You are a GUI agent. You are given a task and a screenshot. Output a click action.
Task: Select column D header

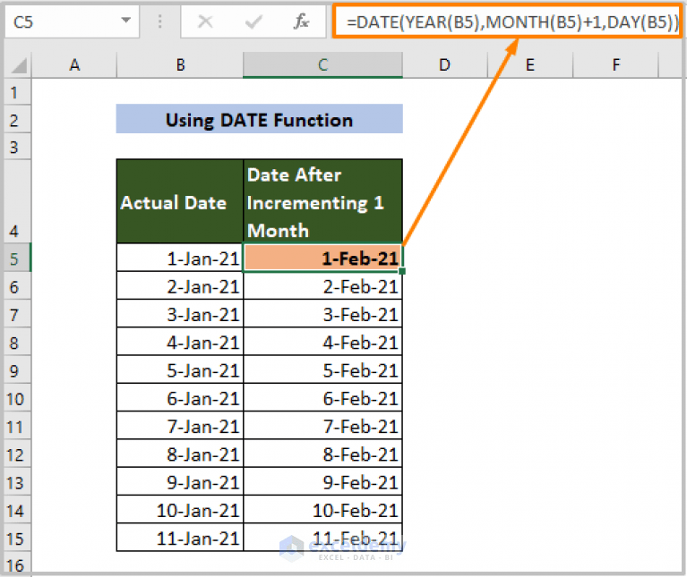(x=444, y=64)
